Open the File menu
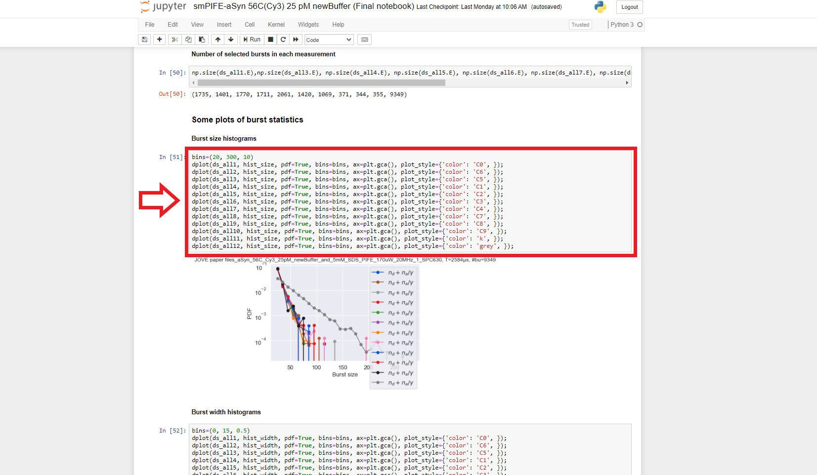 tap(150, 25)
